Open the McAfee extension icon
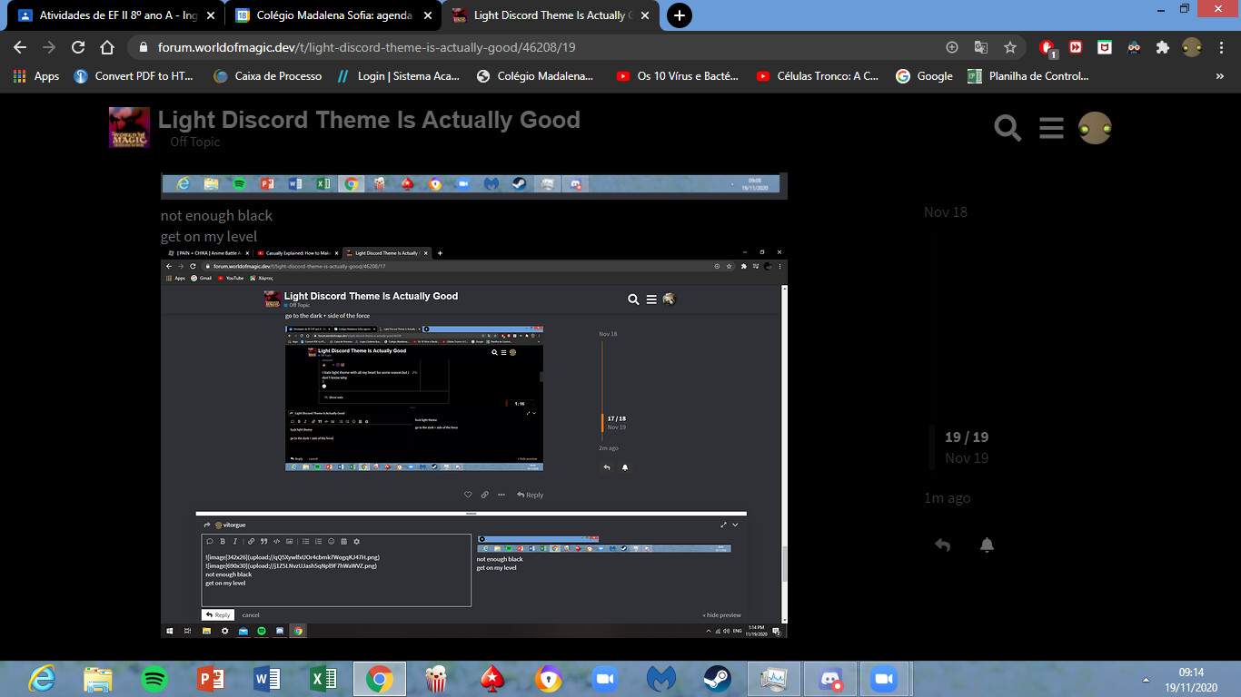The height and width of the screenshot is (697, 1241). (x=1105, y=47)
